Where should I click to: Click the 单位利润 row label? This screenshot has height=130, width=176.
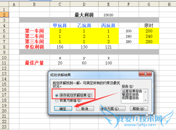(x=34, y=47)
